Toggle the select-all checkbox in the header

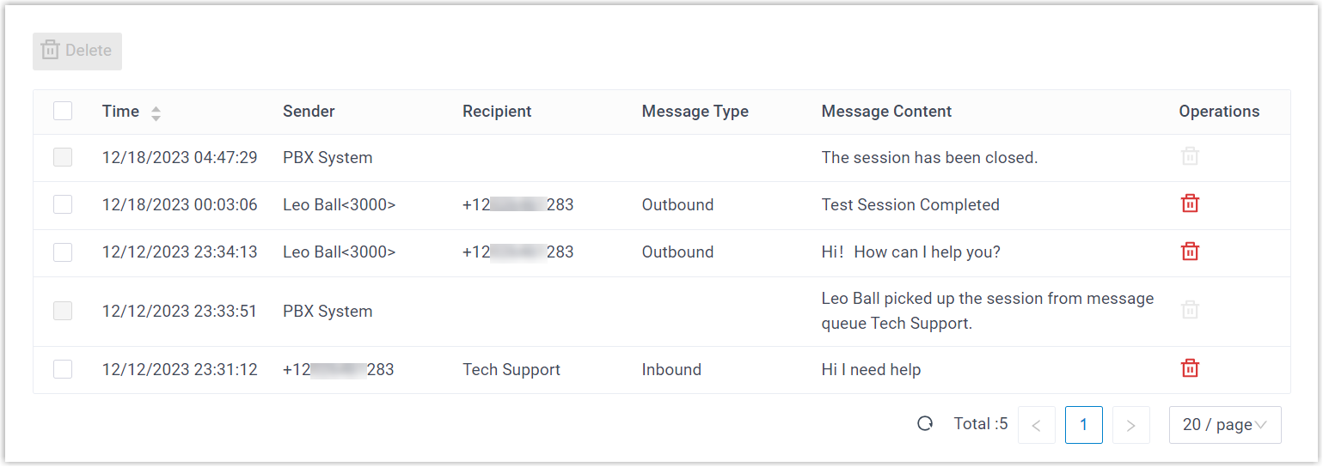[x=63, y=111]
